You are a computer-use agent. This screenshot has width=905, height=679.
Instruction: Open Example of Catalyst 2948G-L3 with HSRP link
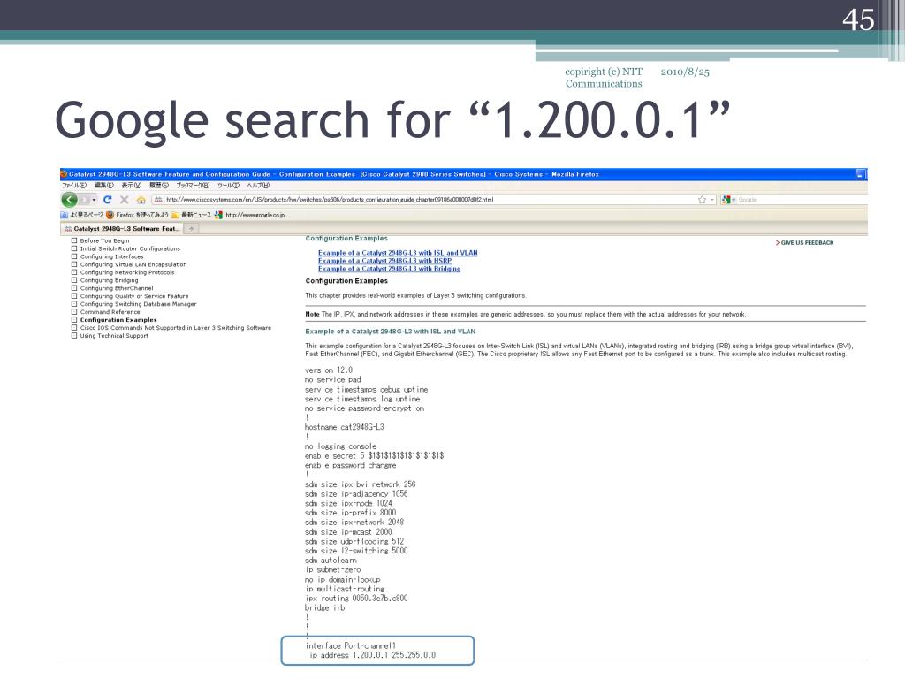[385, 261]
